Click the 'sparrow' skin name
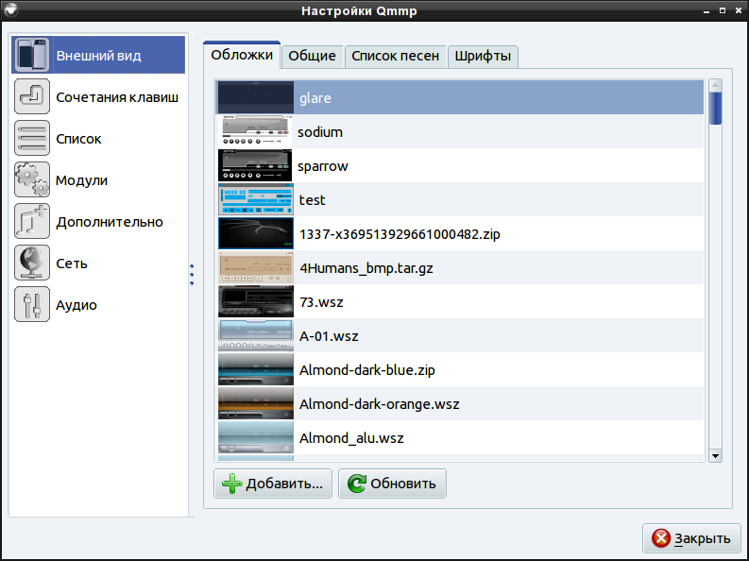The height and width of the screenshot is (561, 749). pyautogui.click(x=323, y=166)
